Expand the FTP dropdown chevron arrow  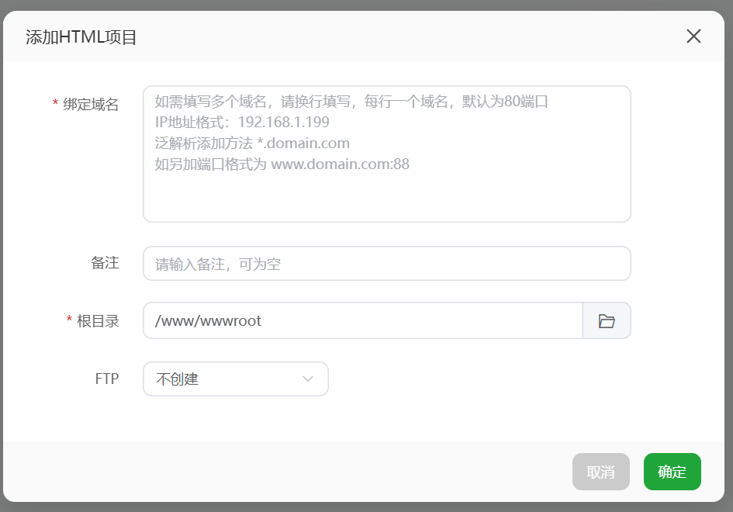click(308, 379)
